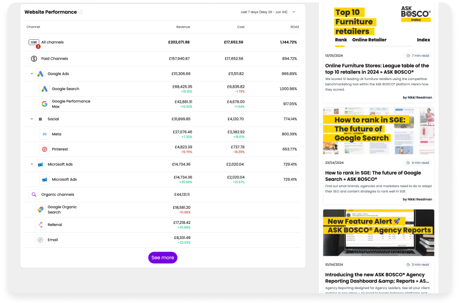Click the 4 min read badge
The image size is (459, 303).
coord(418,162)
